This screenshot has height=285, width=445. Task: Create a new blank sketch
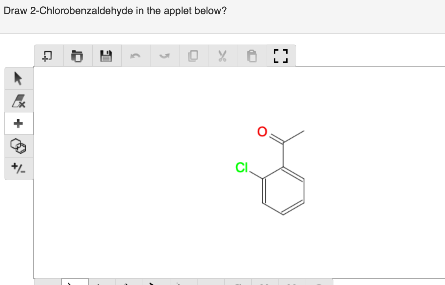[48, 55]
